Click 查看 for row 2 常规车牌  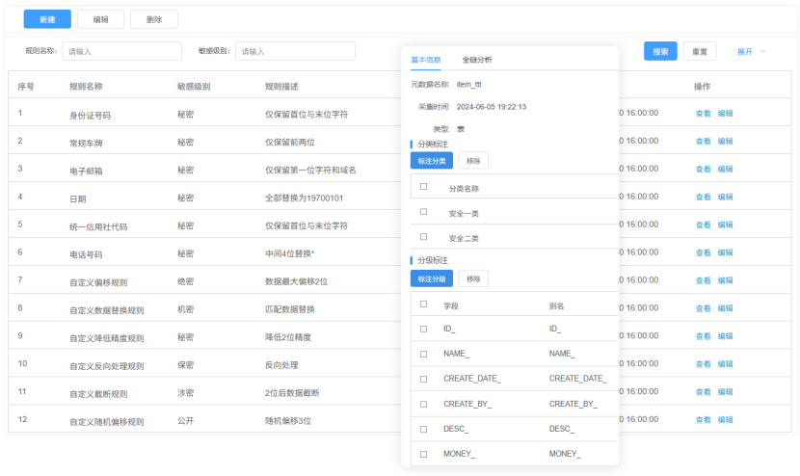703,142
